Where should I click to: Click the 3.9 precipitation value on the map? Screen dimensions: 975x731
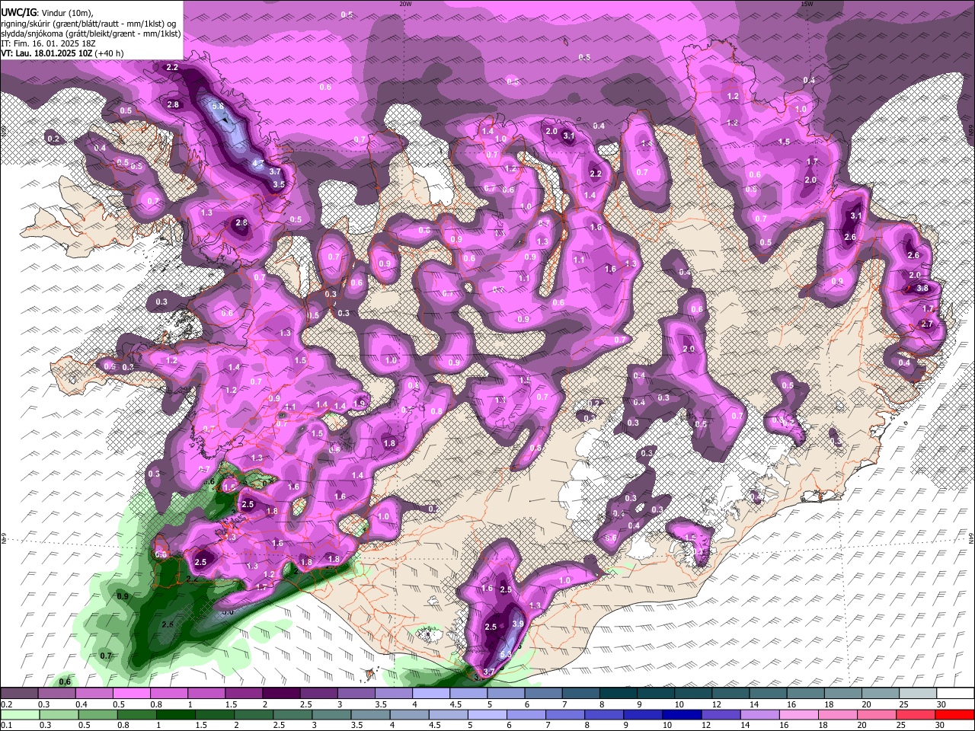point(518,623)
